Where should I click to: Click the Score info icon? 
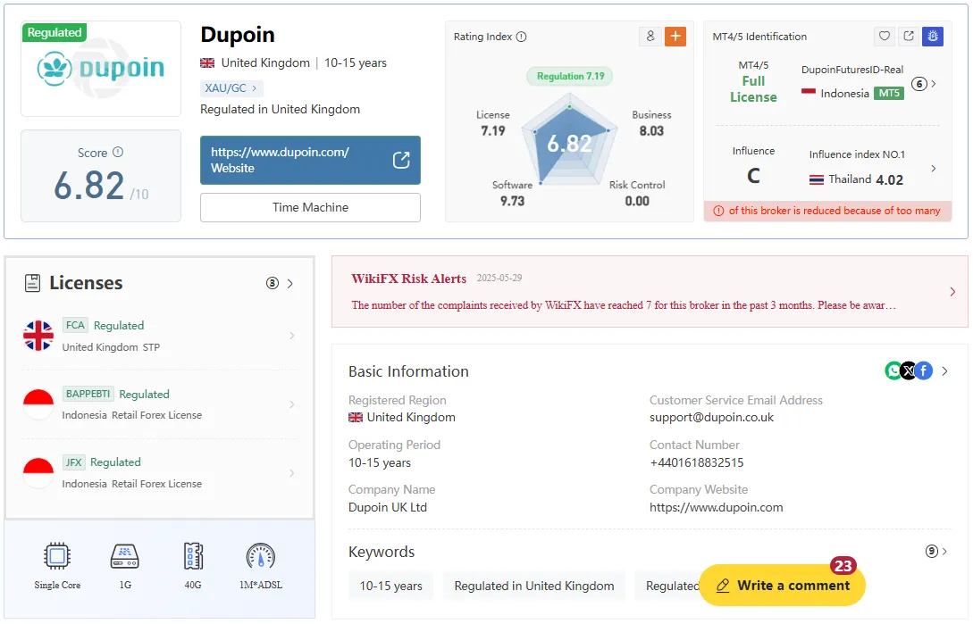coord(118,152)
